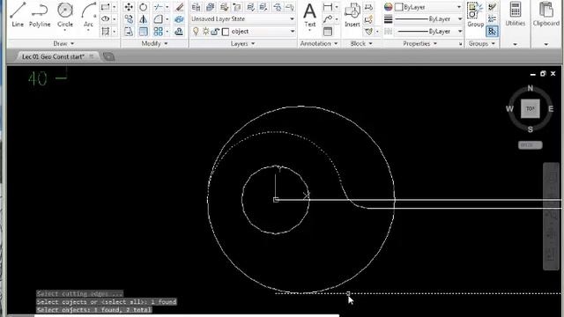This screenshot has height=317, width=564.
Task: Open Layer Properties manager icon
Action: (196, 7)
